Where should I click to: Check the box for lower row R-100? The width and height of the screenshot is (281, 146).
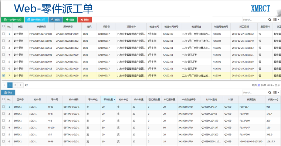click(3, 128)
